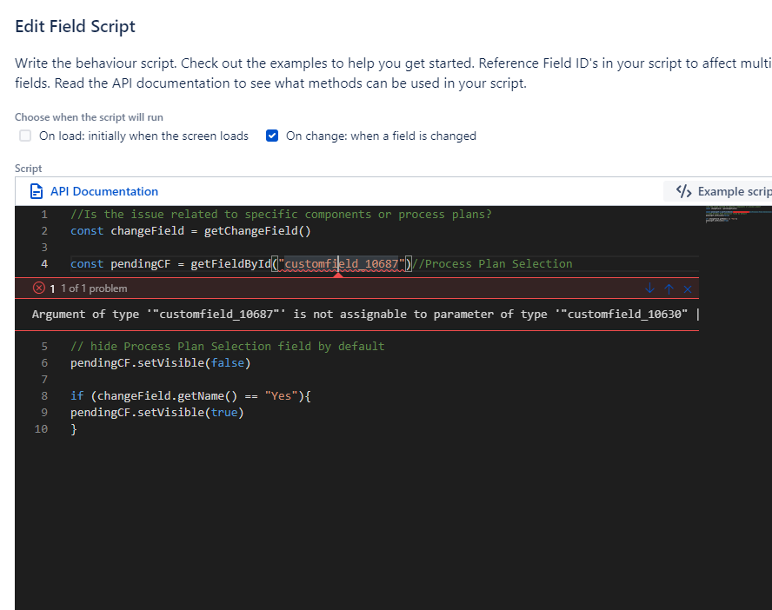Click the closing brace on line 10
The height and width of the screenshot is (610, 772).
click(74, 429)
